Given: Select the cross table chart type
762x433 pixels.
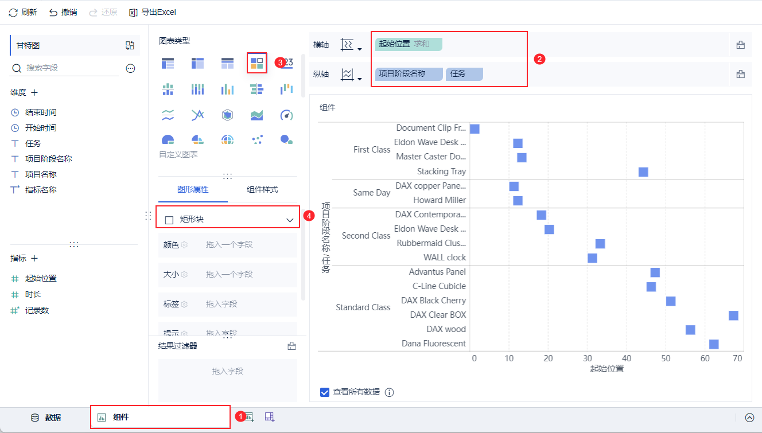Looking at the screenshot, I should pyautogui.click(x=197, y=63).
